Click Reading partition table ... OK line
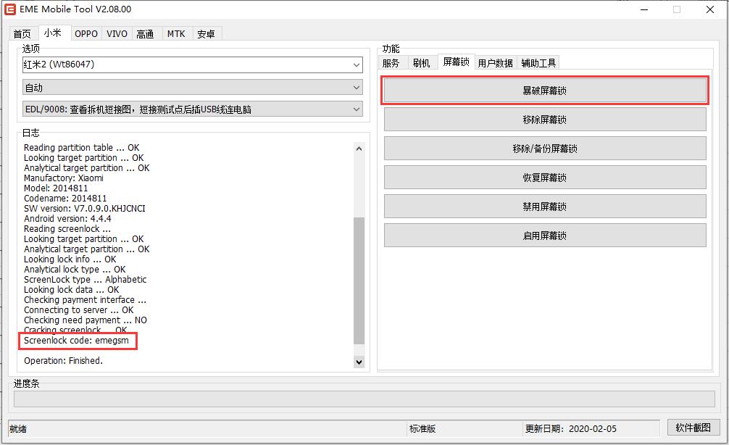The height and width of the screenshot is (445, 729). point(81,147)
